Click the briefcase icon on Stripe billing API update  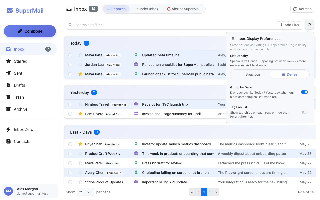coord(136,182)
